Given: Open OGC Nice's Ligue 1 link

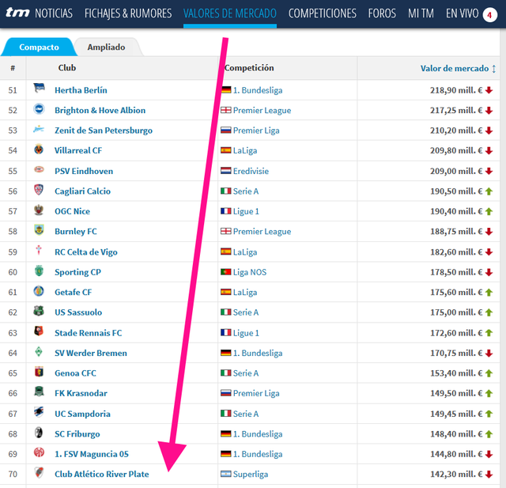Looking at the screenshot, I should [x=246, y=211].
